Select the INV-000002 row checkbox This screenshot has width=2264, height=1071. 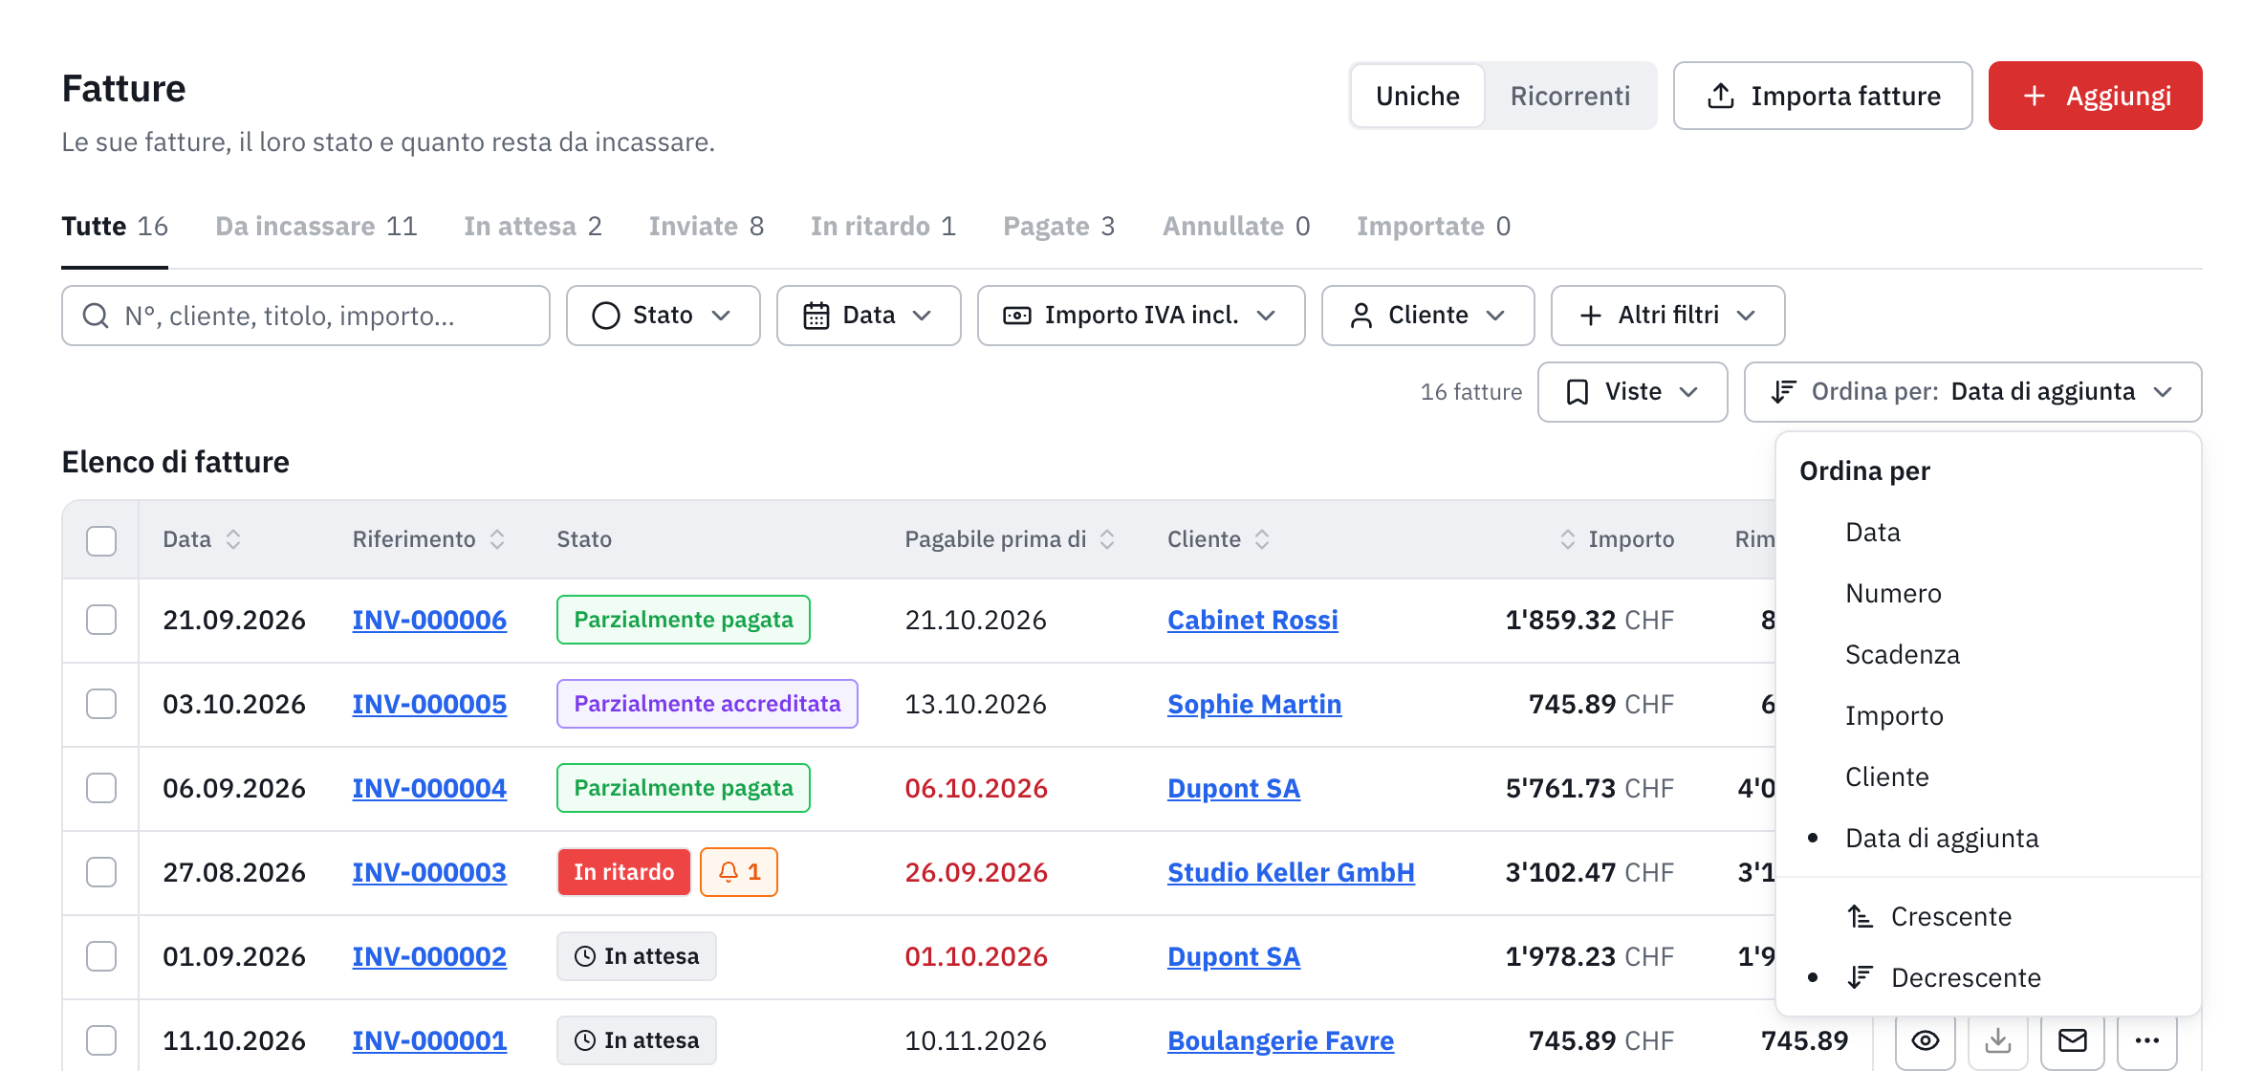pyautogui.click(x=101, y=956)
